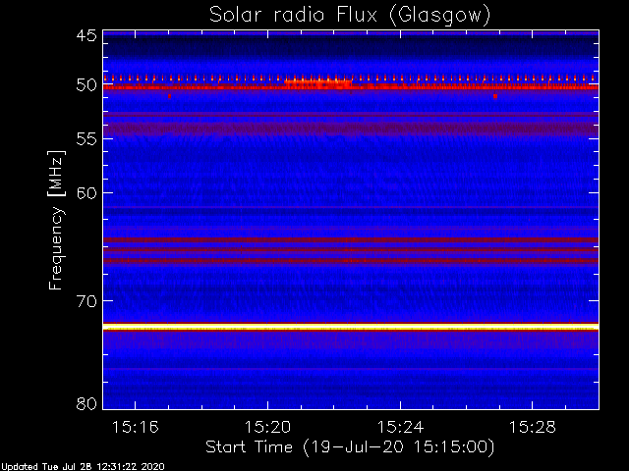Click the red dot below 50 MHz near 15:27

(495, 96)
